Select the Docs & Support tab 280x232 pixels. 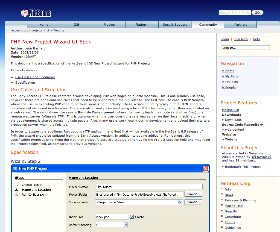[x=175, y=25]
